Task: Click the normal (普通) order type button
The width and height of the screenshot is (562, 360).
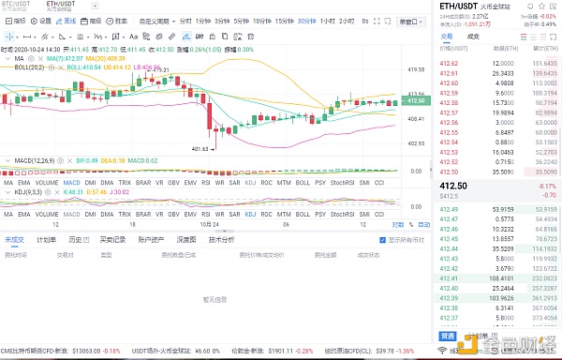Action: [x=448, y=336]
